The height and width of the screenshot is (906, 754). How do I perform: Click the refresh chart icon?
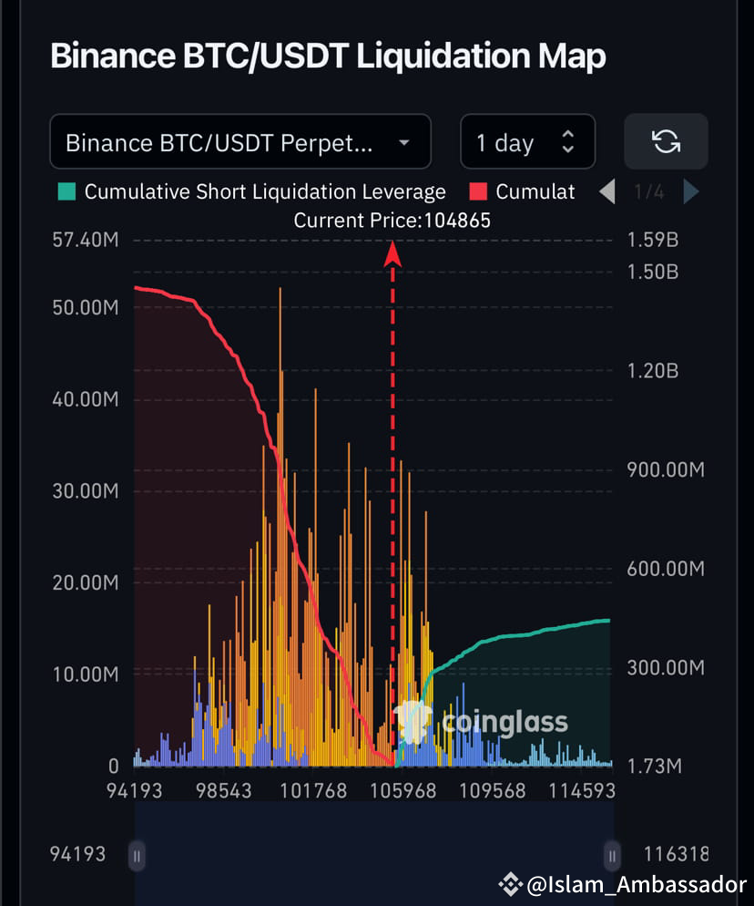pos(666,142)
